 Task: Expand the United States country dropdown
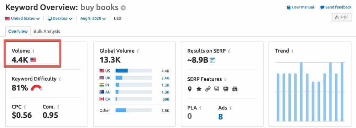pyautogui.click(x=22, y=18)
